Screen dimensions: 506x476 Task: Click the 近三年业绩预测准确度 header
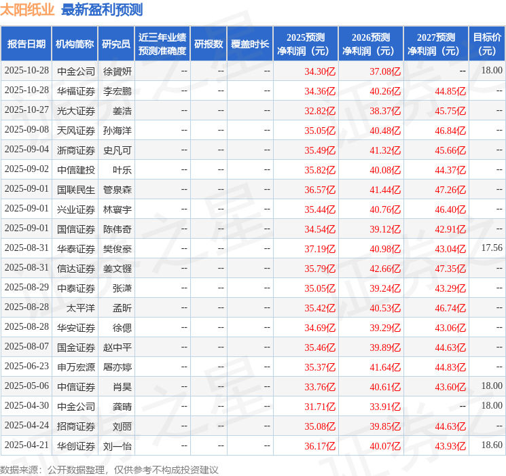tap(162, 44)
